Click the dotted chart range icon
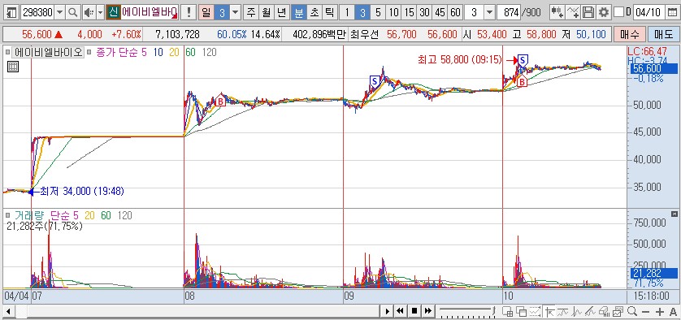Viewport: 681px width, 320px height. tap(536, 311)
